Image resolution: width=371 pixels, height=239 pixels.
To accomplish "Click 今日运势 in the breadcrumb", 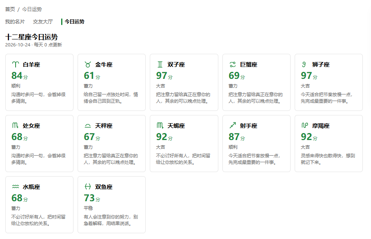I will tap(32, 9).
